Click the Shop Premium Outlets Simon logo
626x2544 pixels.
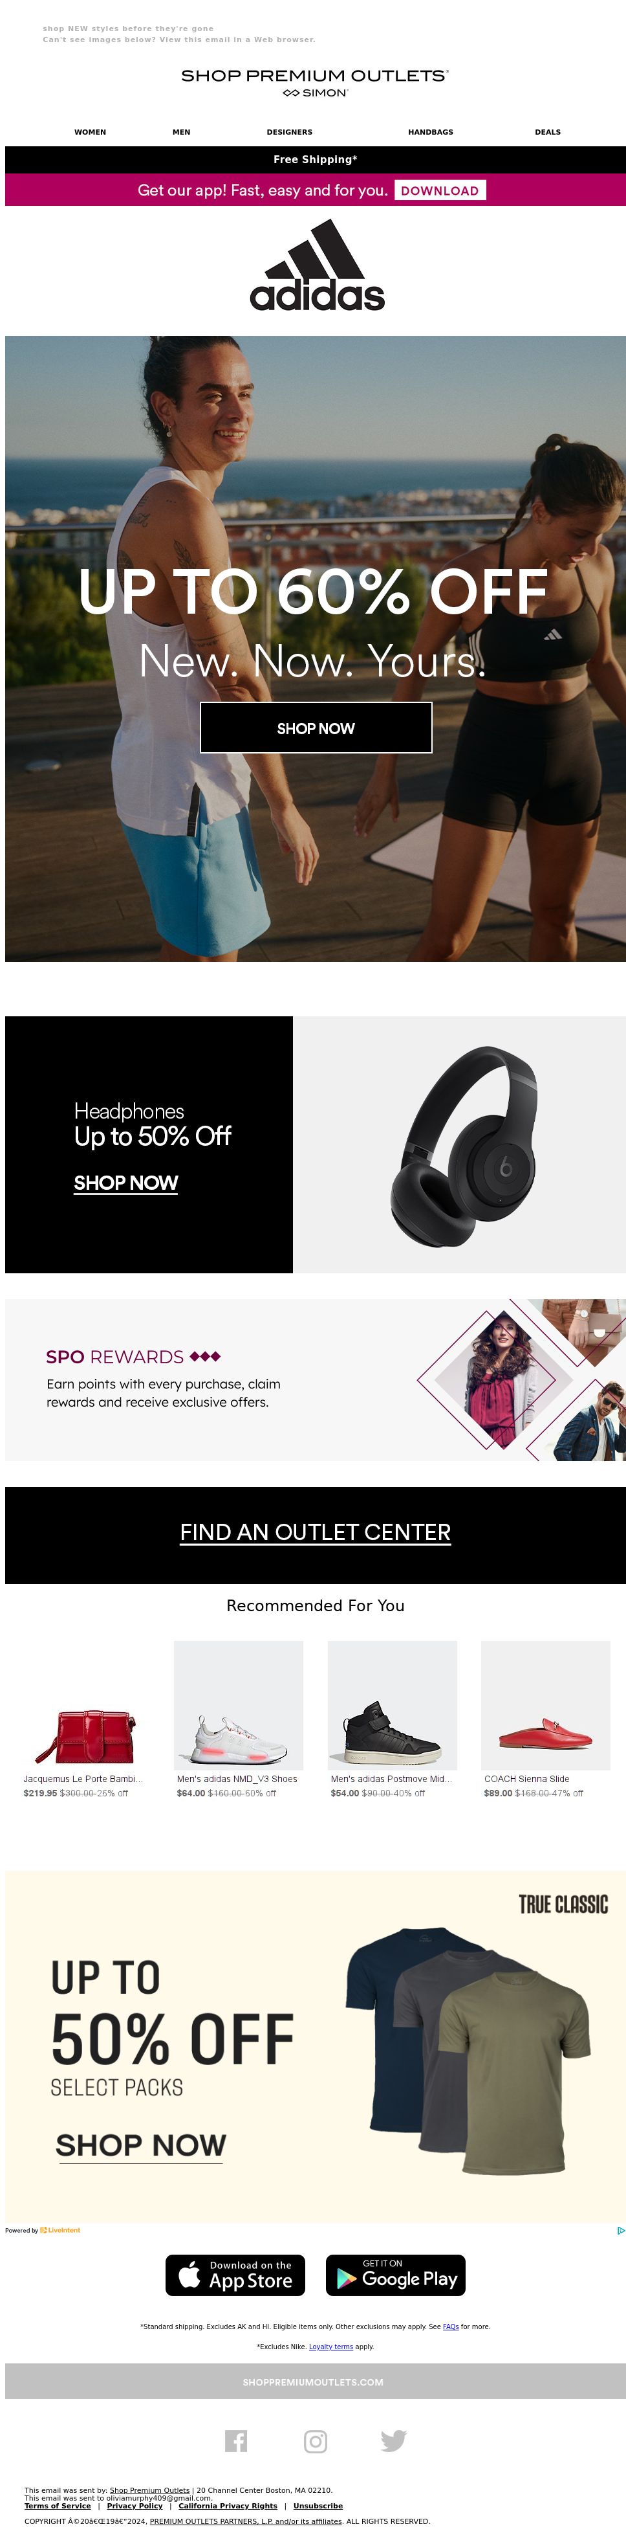(314, 82)
